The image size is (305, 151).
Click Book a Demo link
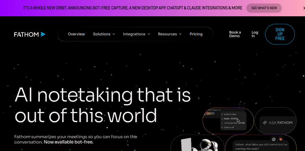(x=235, y=34)
